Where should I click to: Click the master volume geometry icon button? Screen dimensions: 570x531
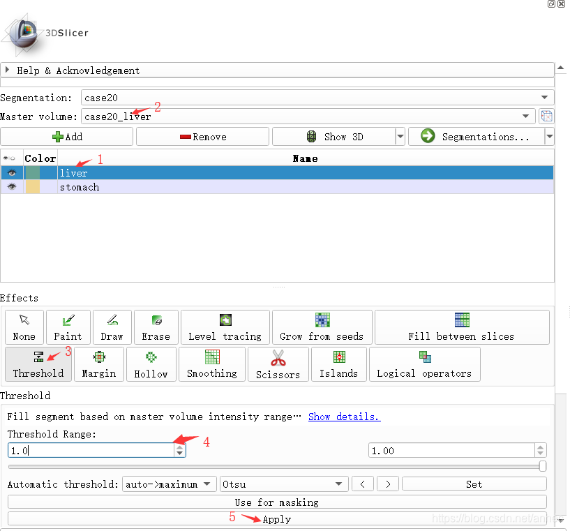pos(546,117)
